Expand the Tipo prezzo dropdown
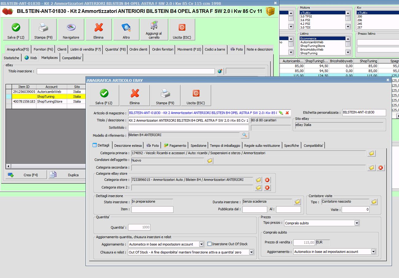The width and height of the screenshot is (399, 278). coord(357,223)
